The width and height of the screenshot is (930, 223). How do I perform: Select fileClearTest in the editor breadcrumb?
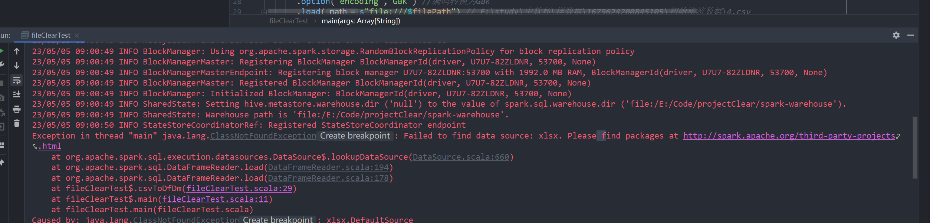[x=289, y=21]
